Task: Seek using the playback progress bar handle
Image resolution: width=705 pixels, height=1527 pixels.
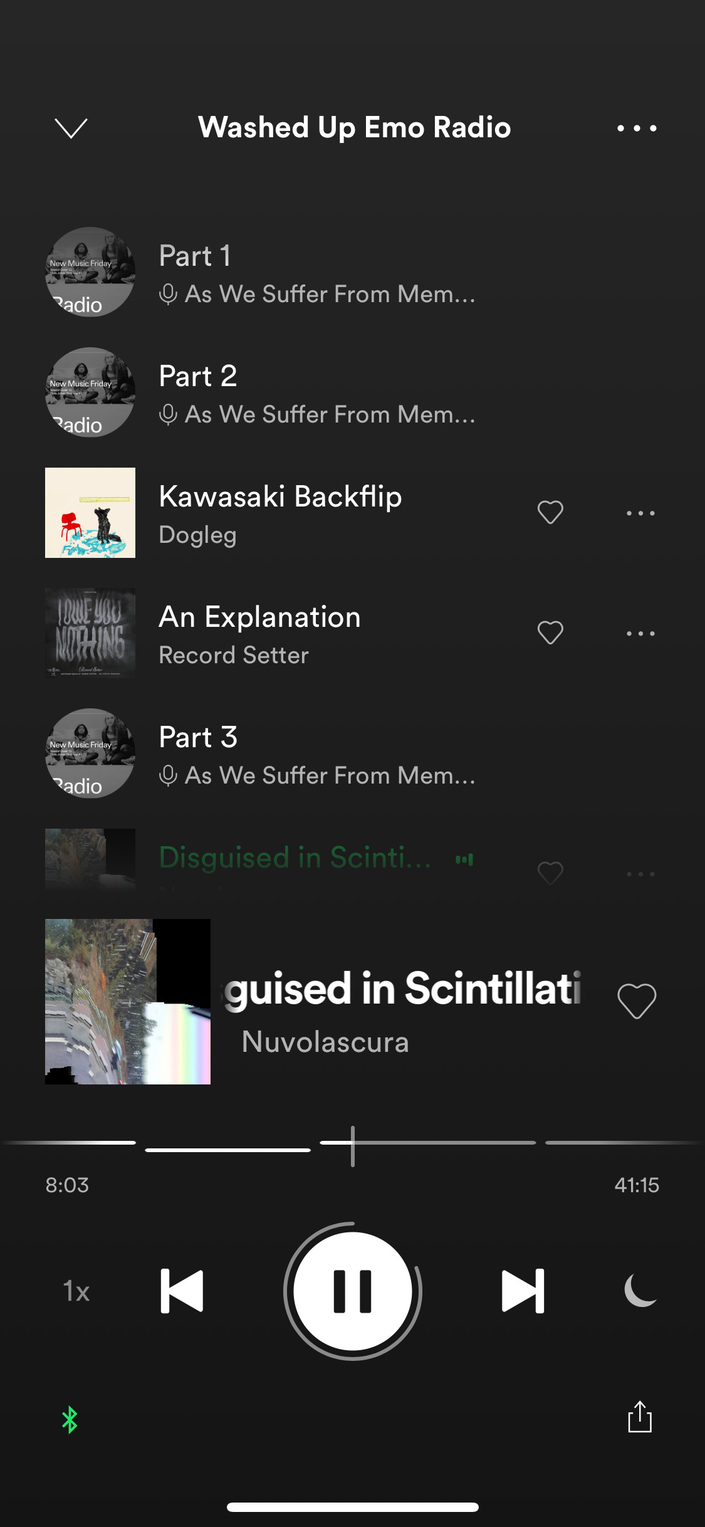Action: coord(353,1146)
